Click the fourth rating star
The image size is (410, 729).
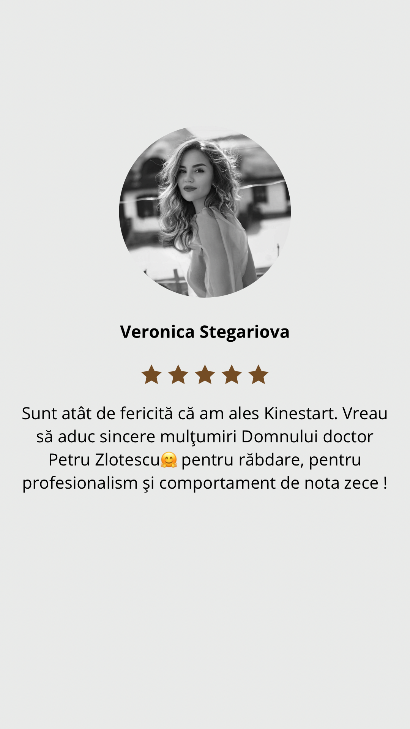(x=232, y=375)
